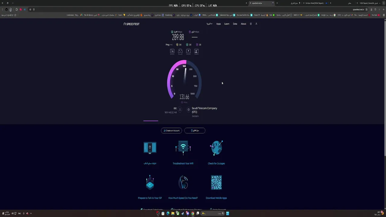Click the Troubleshoot Your Wifi illustration
Viewport: 386px width, 217px height.
tap(183, 148)
